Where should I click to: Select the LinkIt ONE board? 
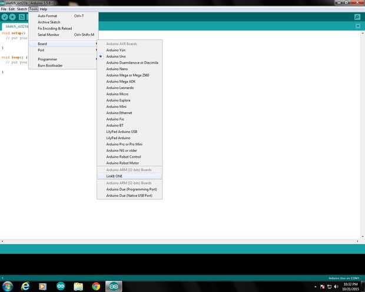coord(130,176)
